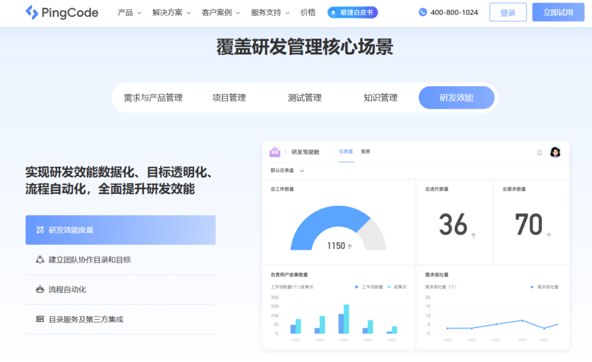Click the number 36 under 总迭代数量
The height and width of the screenshot is (362, 592).
pyautogui.click(x=453, y=224)
